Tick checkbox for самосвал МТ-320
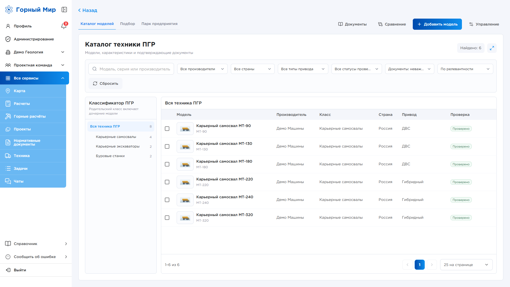 pos(167,218)
